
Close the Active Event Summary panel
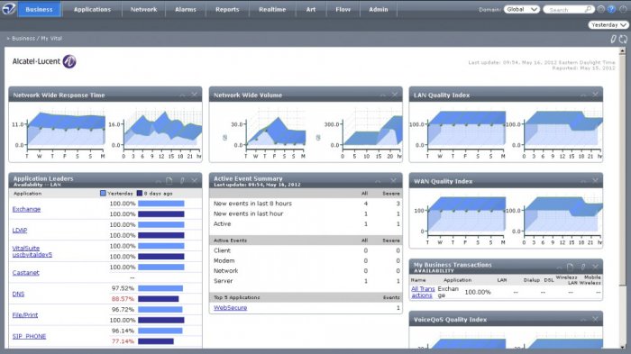(393, 181)
